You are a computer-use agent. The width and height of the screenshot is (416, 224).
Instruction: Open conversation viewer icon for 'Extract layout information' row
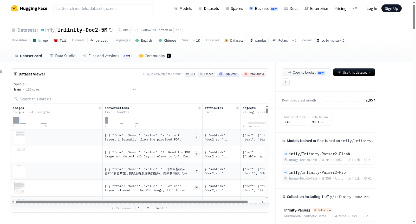[x=197, y=137]
